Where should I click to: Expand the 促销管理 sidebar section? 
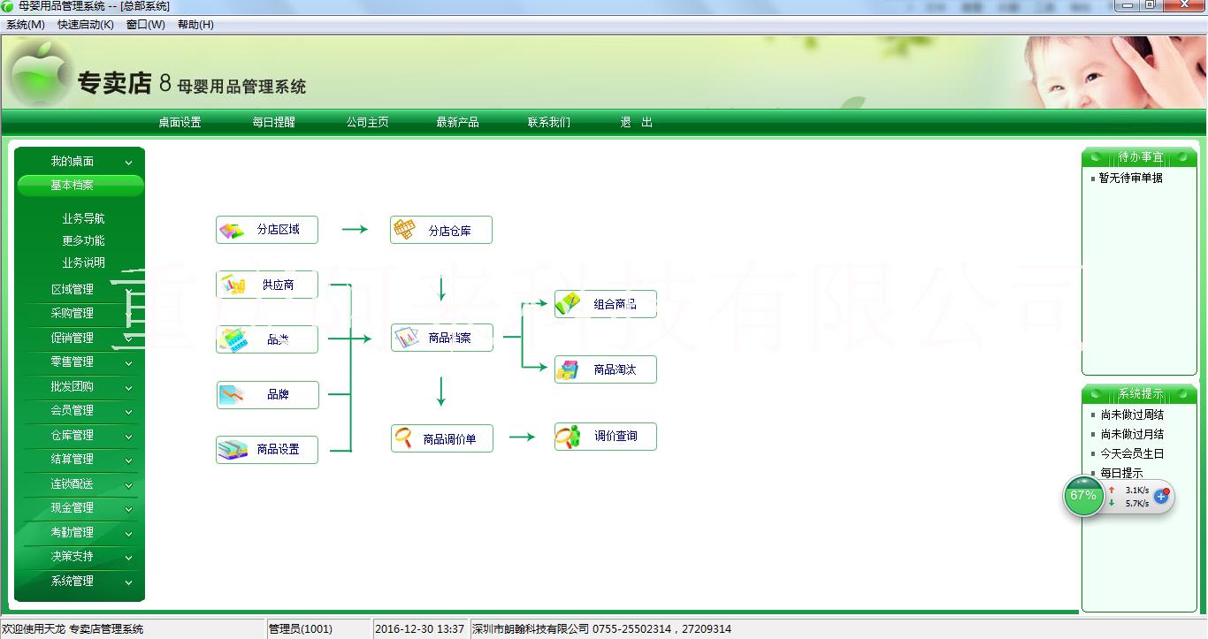[80, 338]
